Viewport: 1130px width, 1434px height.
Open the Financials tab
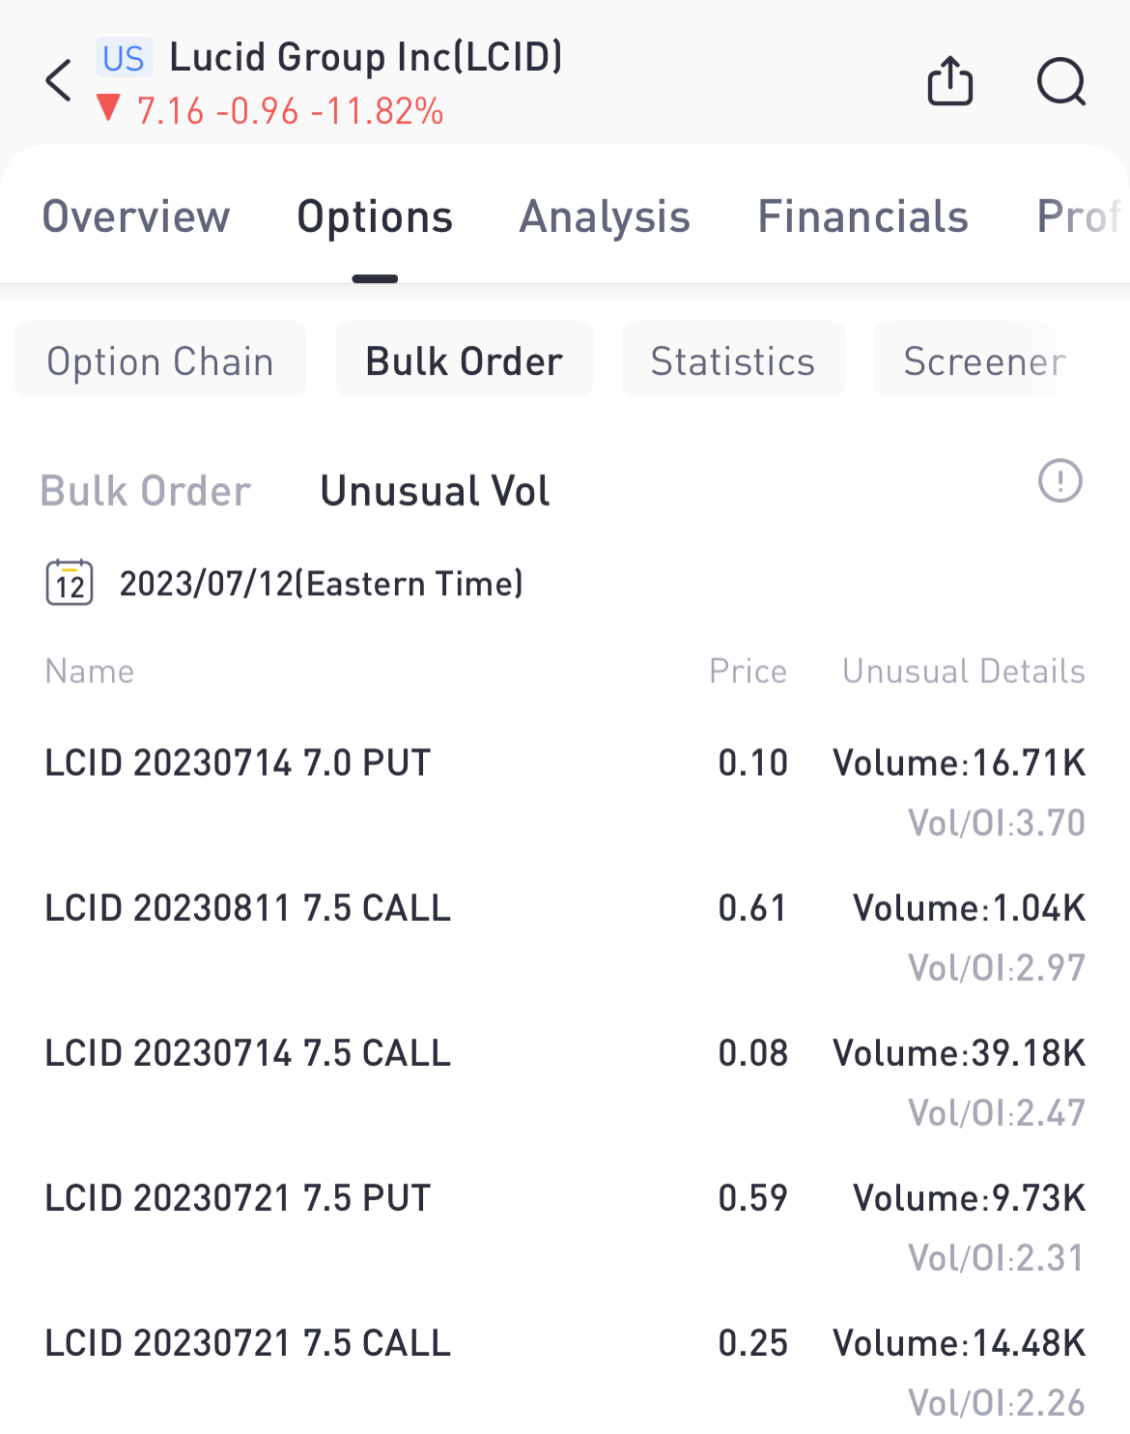click(x=862, y=216)
